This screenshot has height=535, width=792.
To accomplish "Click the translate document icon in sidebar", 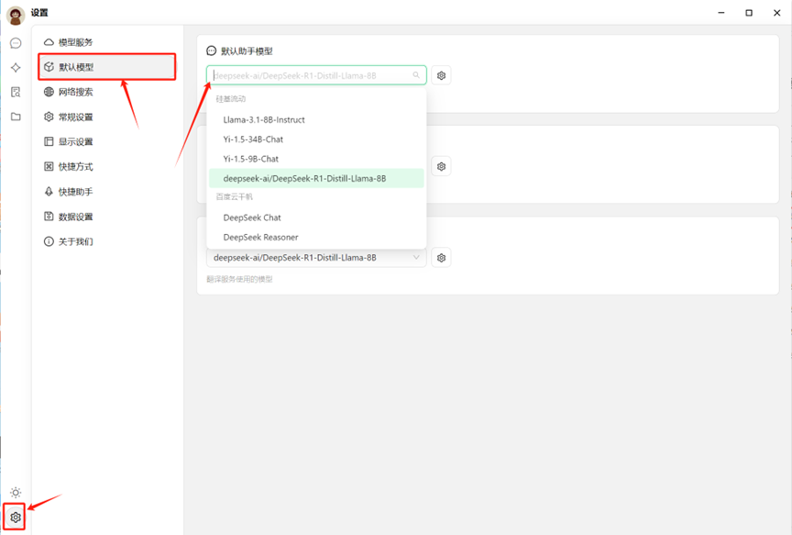I will (x=16, y=92).
